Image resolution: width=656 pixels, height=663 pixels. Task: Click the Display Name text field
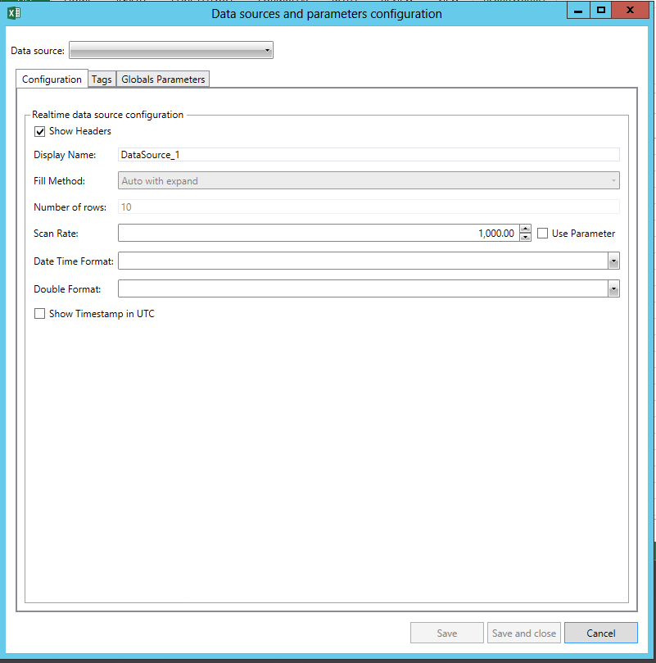369,154
